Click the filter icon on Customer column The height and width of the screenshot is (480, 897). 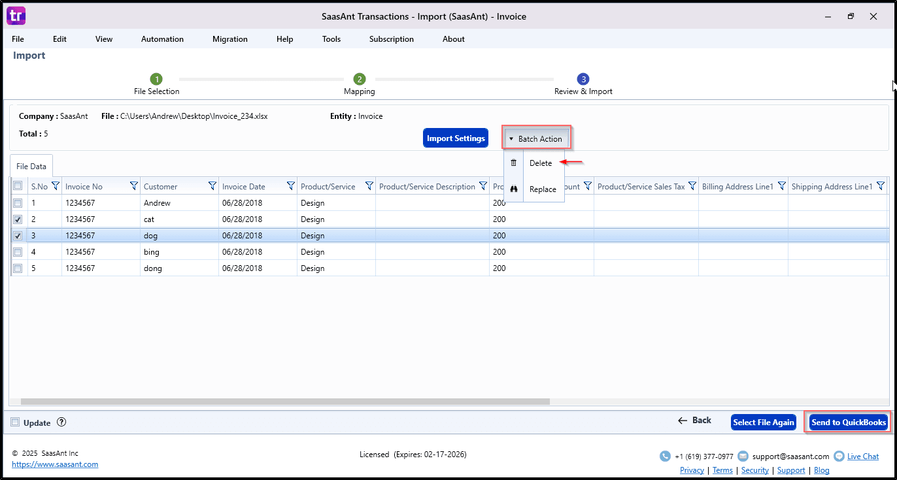point(212,186)
